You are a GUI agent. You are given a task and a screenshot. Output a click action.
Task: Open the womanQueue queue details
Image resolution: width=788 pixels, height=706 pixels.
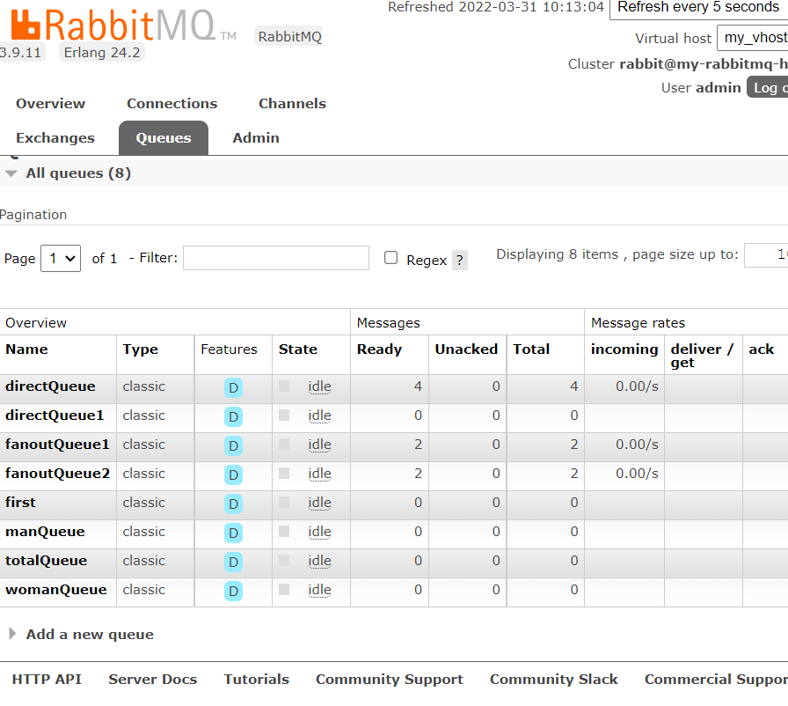click(55, 590)
